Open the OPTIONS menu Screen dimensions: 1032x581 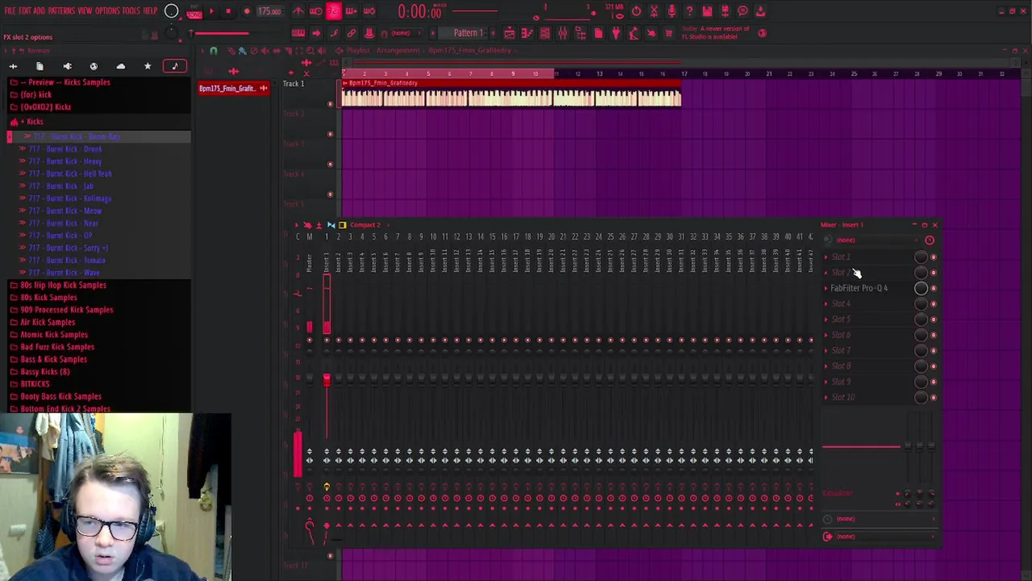[107, 10]
